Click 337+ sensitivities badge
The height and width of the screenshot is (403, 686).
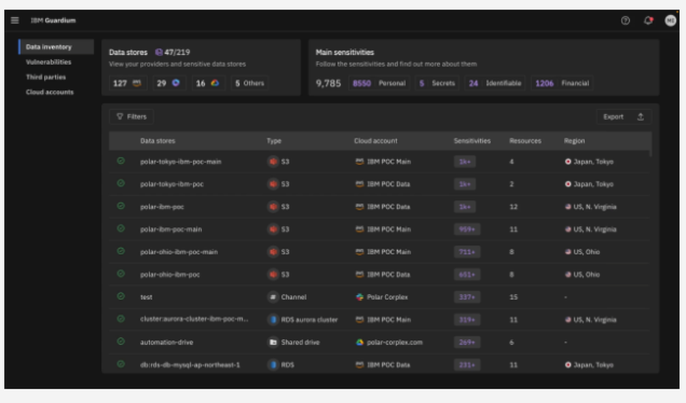(466, 297)
